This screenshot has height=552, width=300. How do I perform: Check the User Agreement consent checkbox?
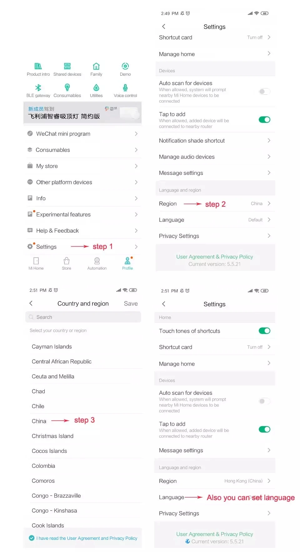(x=32, y=538)
